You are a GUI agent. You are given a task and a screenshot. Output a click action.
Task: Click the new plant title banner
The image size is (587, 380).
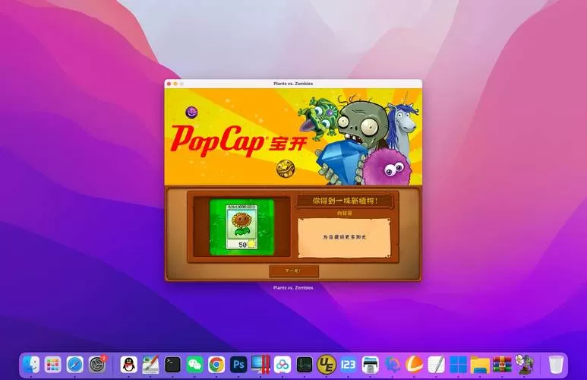click(344, 201)
